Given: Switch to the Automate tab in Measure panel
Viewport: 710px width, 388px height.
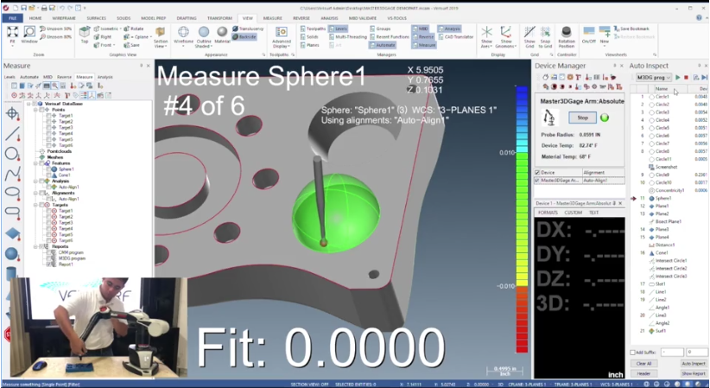Looking at the screenshot, I should (29, 77).
